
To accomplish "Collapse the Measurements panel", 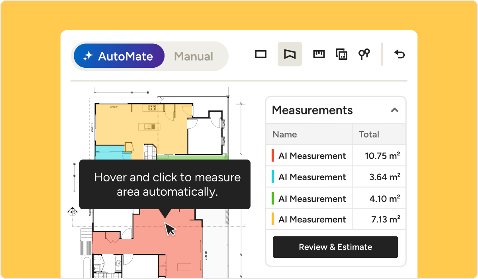I will click(394, 110).
